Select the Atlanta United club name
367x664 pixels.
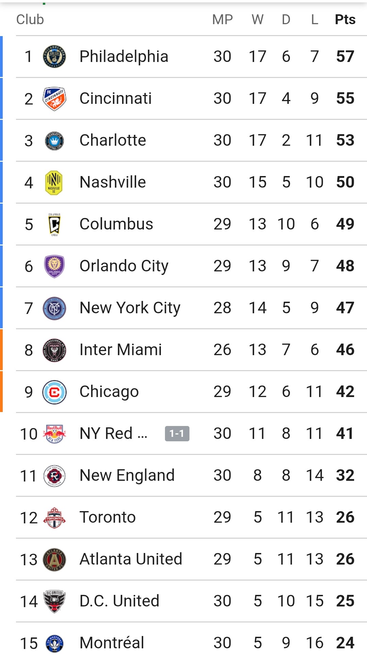[131, 559]
